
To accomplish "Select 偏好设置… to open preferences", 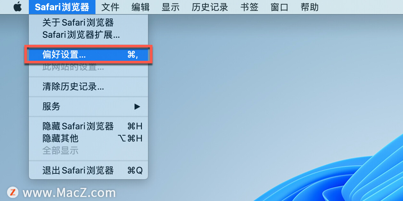I will (88, 55).
